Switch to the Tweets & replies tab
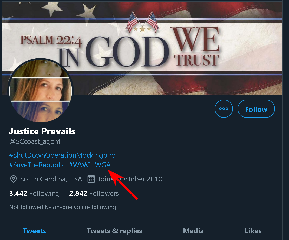The height and width of the screenshot is (240, 289). coord(114,231)
